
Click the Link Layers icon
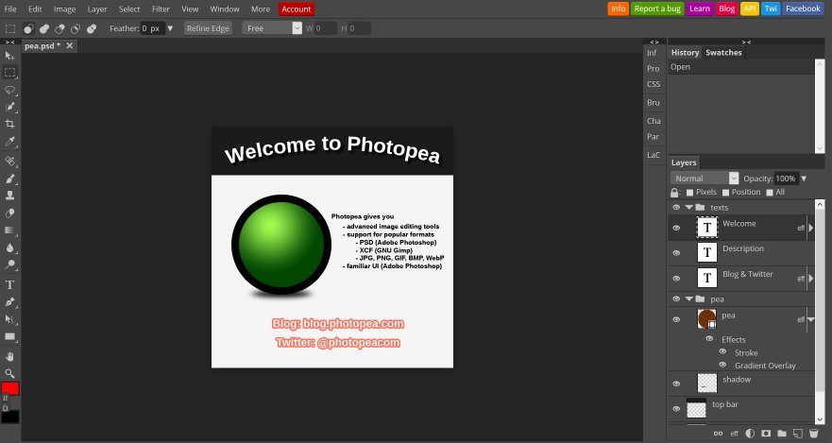[718, 434]
